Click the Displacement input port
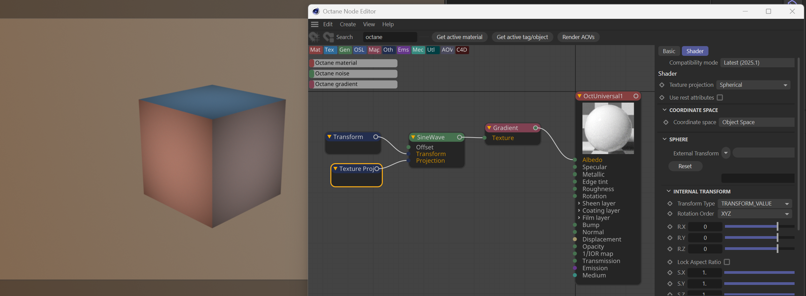Screen dimensions: 806x296 [x=575, y=239]
